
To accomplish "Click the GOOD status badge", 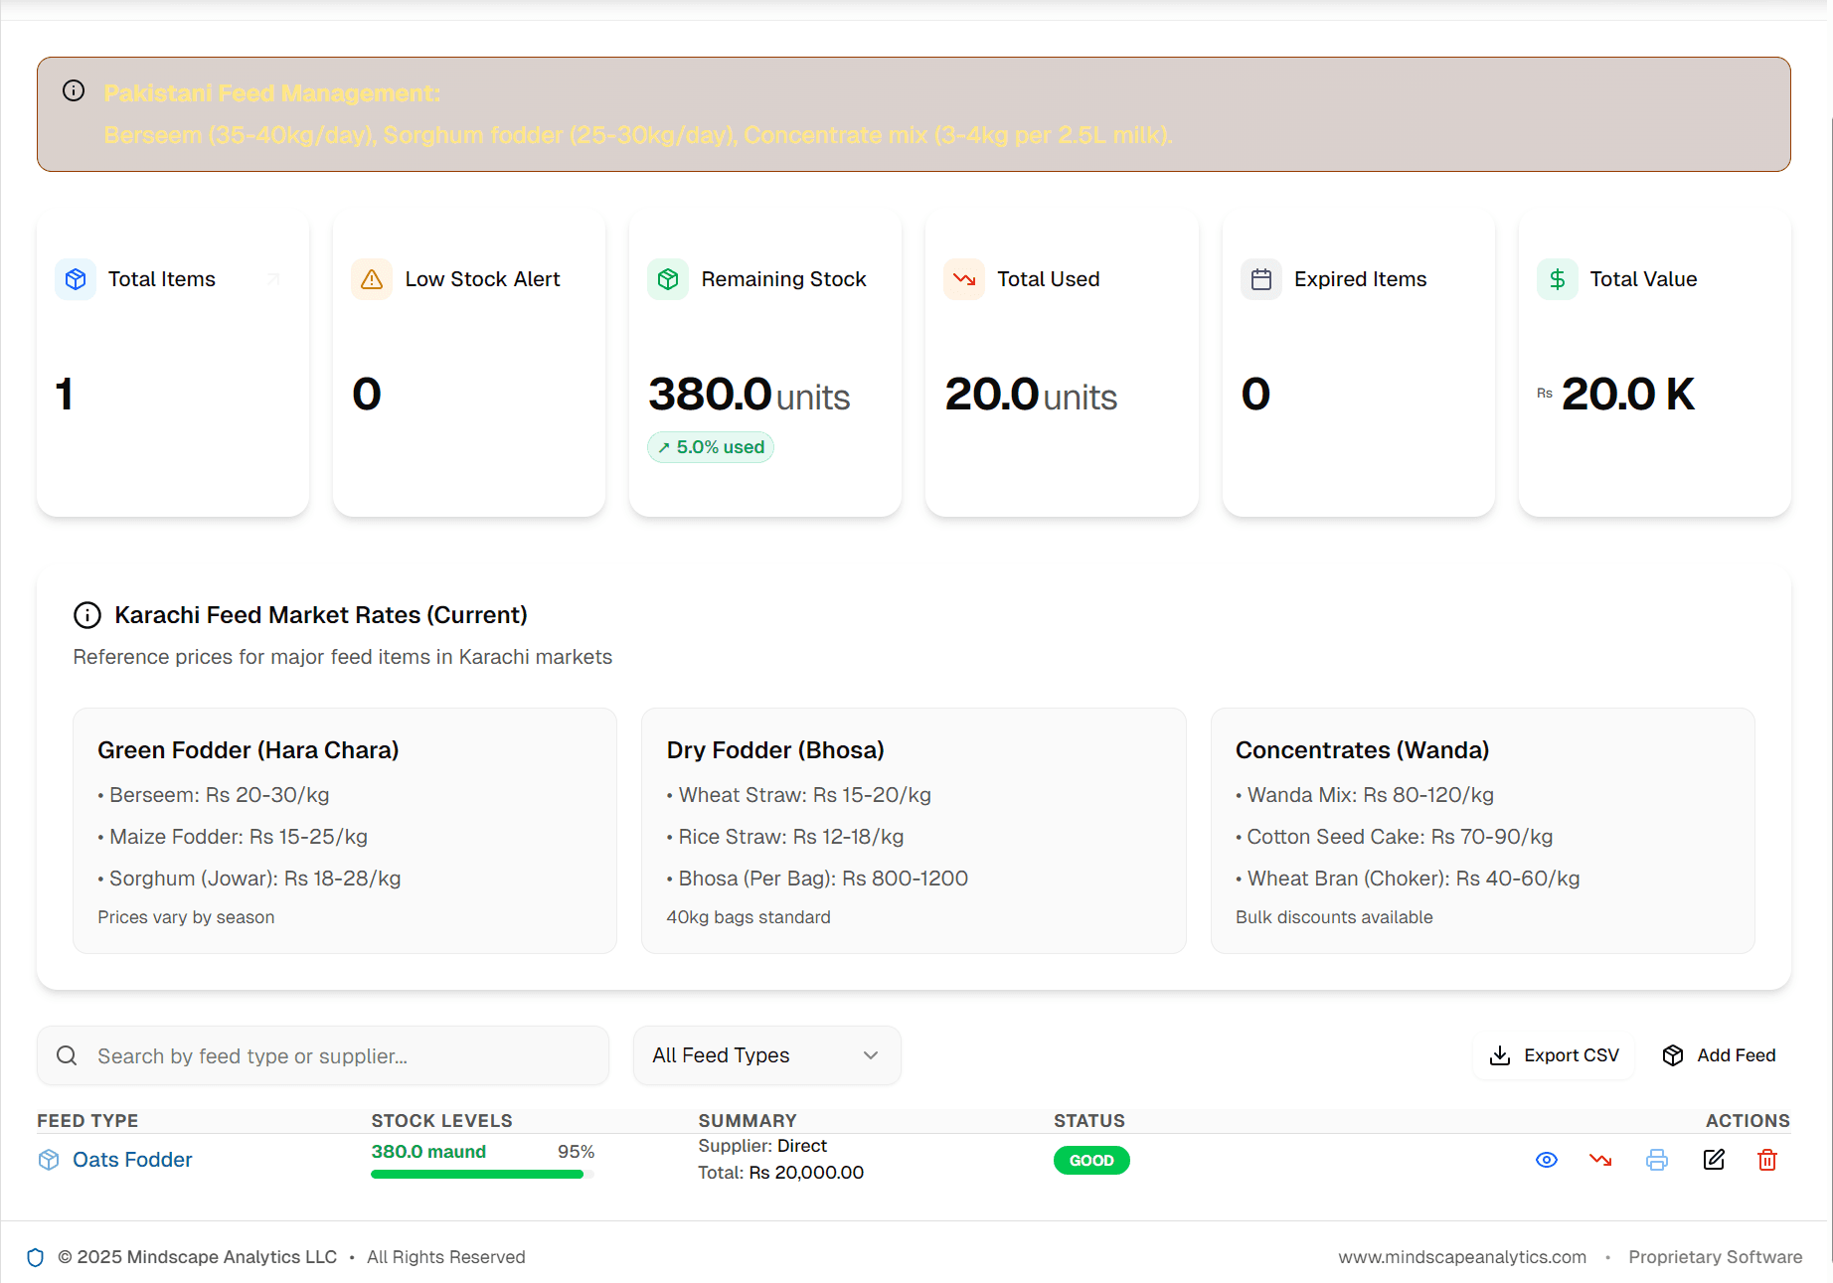I will [1090, 1160].
